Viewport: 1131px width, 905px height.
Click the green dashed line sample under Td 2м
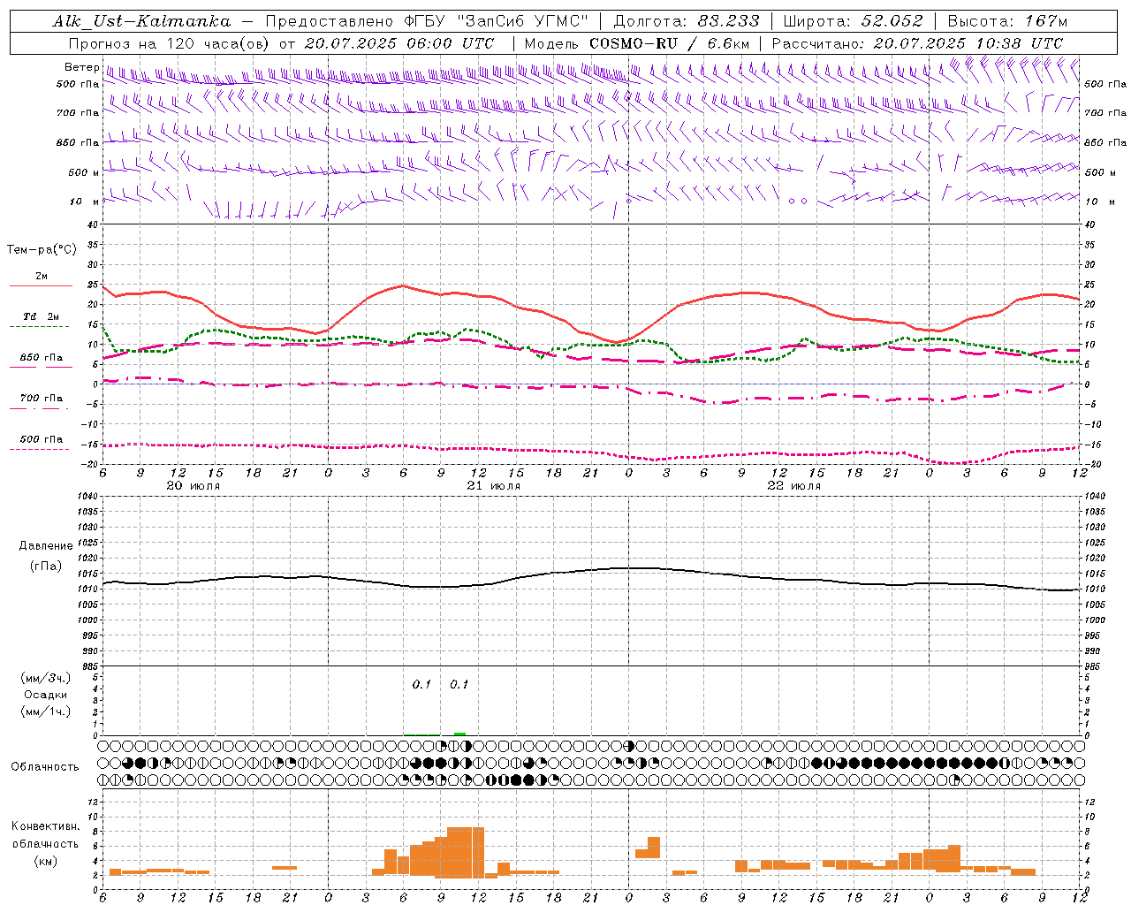(41, 327)
